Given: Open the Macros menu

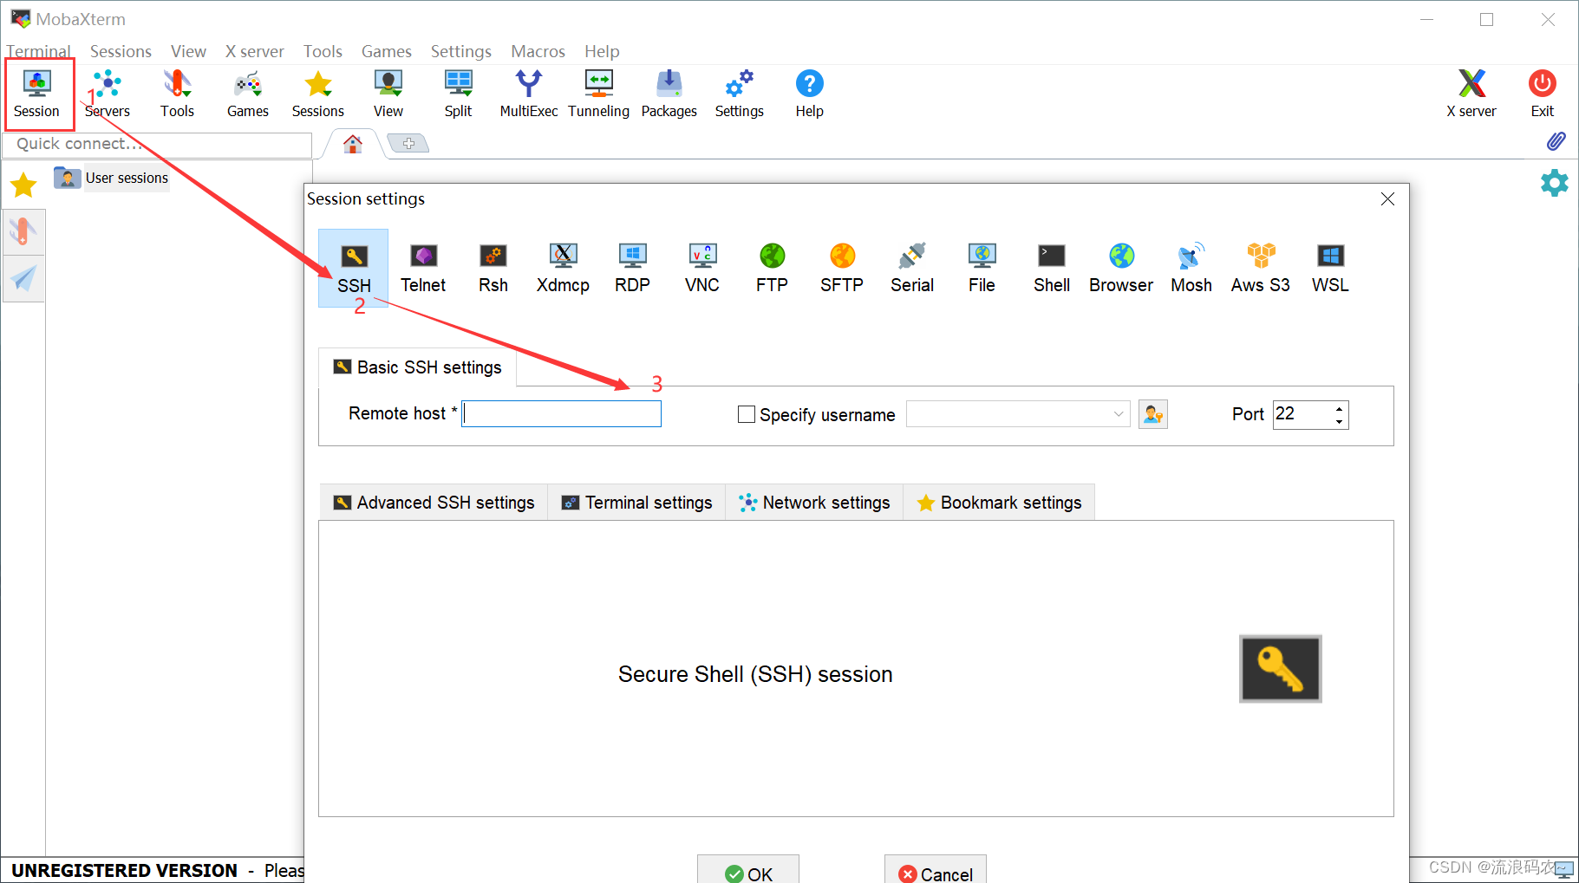Looking at the screenshot, I should click(x=538, y=51).
